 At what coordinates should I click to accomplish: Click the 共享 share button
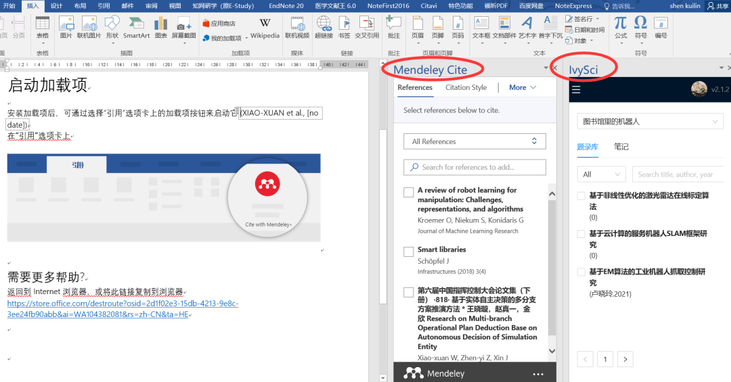718,5
